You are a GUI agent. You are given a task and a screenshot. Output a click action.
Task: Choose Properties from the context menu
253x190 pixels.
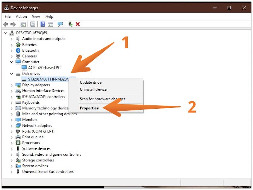89,108
